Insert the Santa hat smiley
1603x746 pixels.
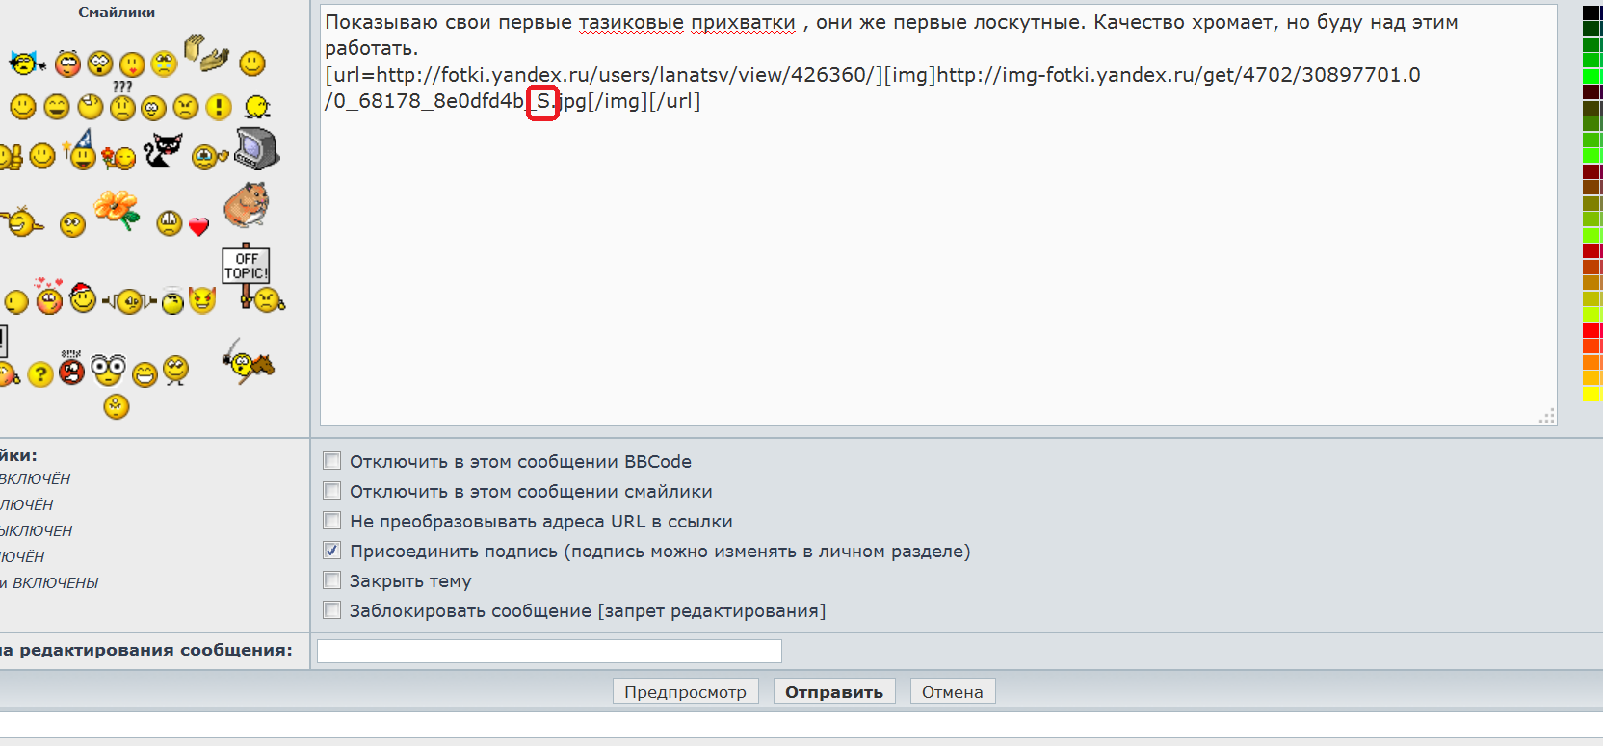pyautogui.click(x=83, y=298)
